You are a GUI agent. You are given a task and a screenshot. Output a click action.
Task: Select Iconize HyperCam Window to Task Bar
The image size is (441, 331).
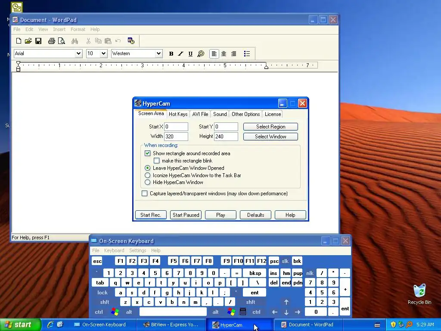click(x=147, y=175)
